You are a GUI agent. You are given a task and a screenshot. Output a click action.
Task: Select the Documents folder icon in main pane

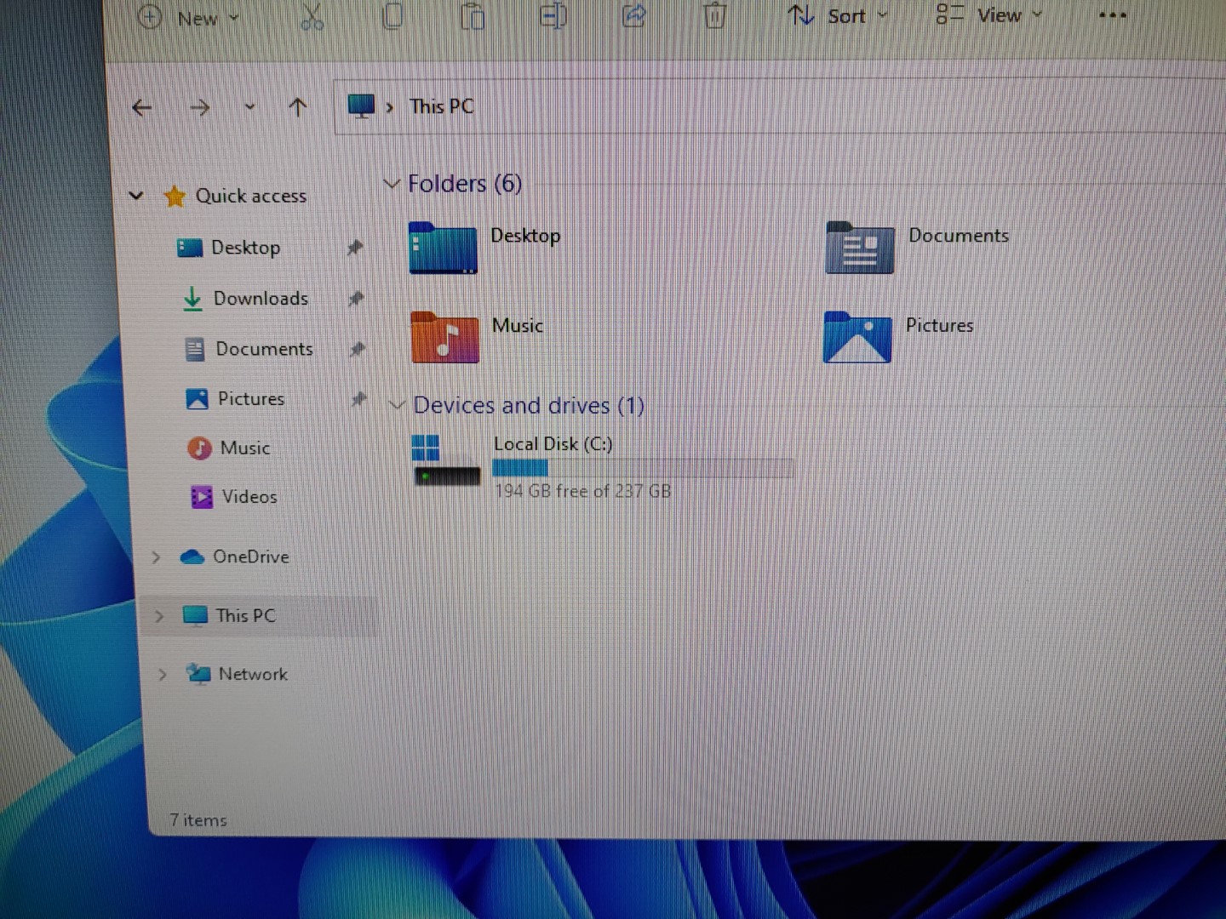(x=860, y=248)
